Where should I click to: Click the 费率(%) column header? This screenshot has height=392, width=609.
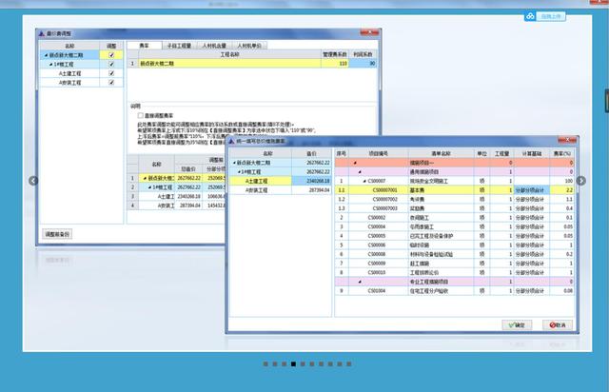pos(561,154)
